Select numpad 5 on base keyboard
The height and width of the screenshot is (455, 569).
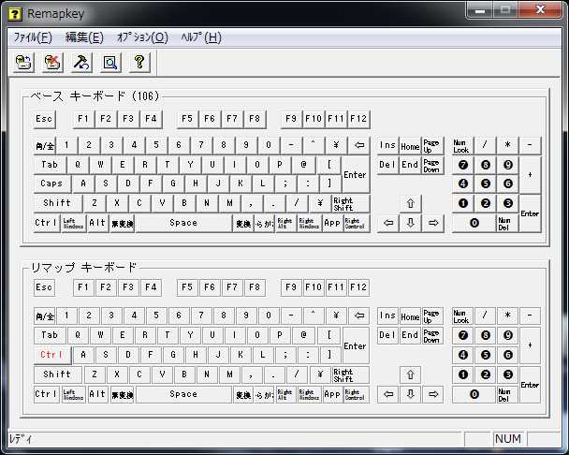(x=486, y=183)
